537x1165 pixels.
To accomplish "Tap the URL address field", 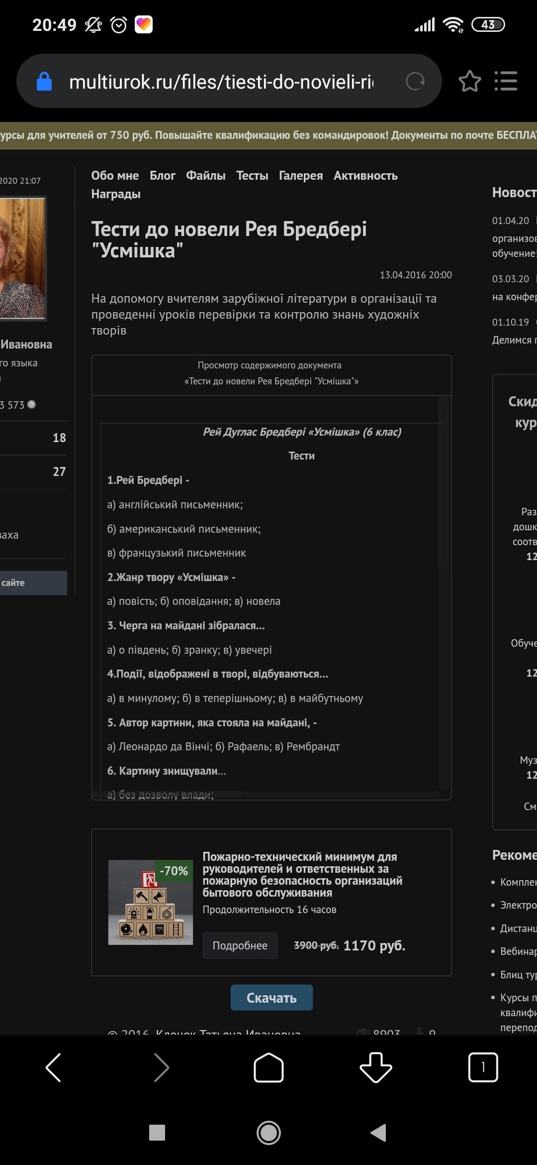I will click(x=221, y=81).
